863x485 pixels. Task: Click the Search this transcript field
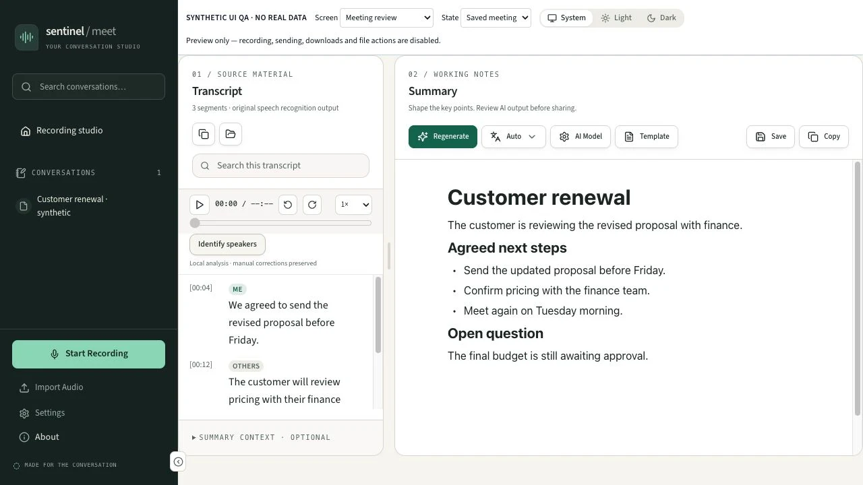[x=280, y=166]
